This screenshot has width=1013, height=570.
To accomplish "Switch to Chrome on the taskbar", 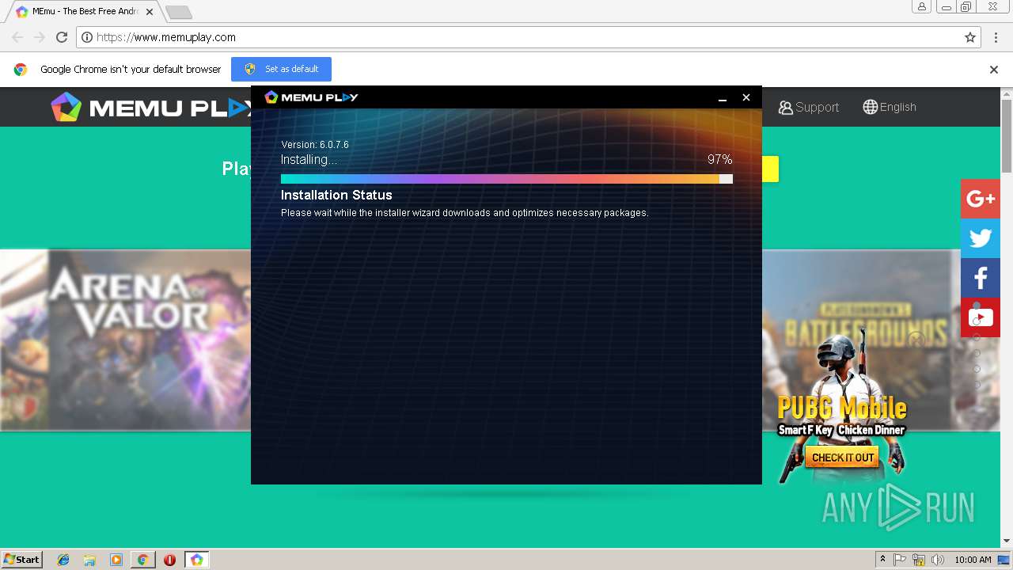I will [x=142, y=560].
